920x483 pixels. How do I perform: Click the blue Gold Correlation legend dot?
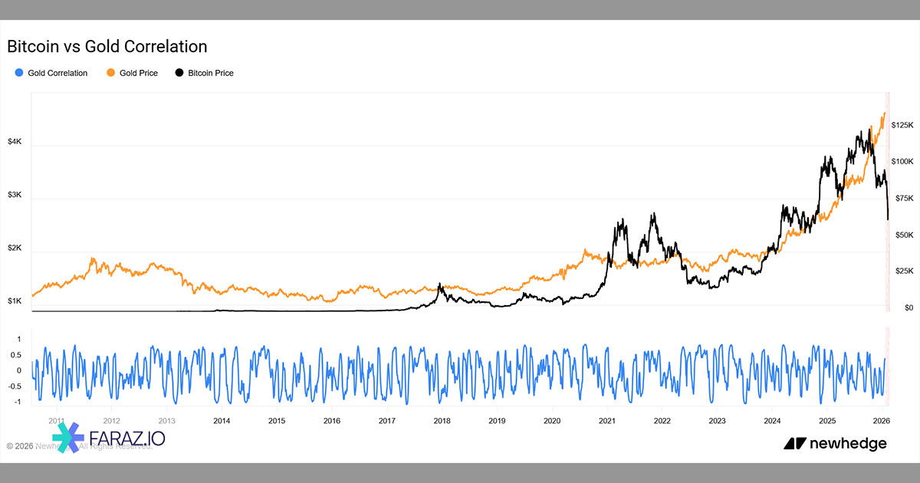click(19, 73)
